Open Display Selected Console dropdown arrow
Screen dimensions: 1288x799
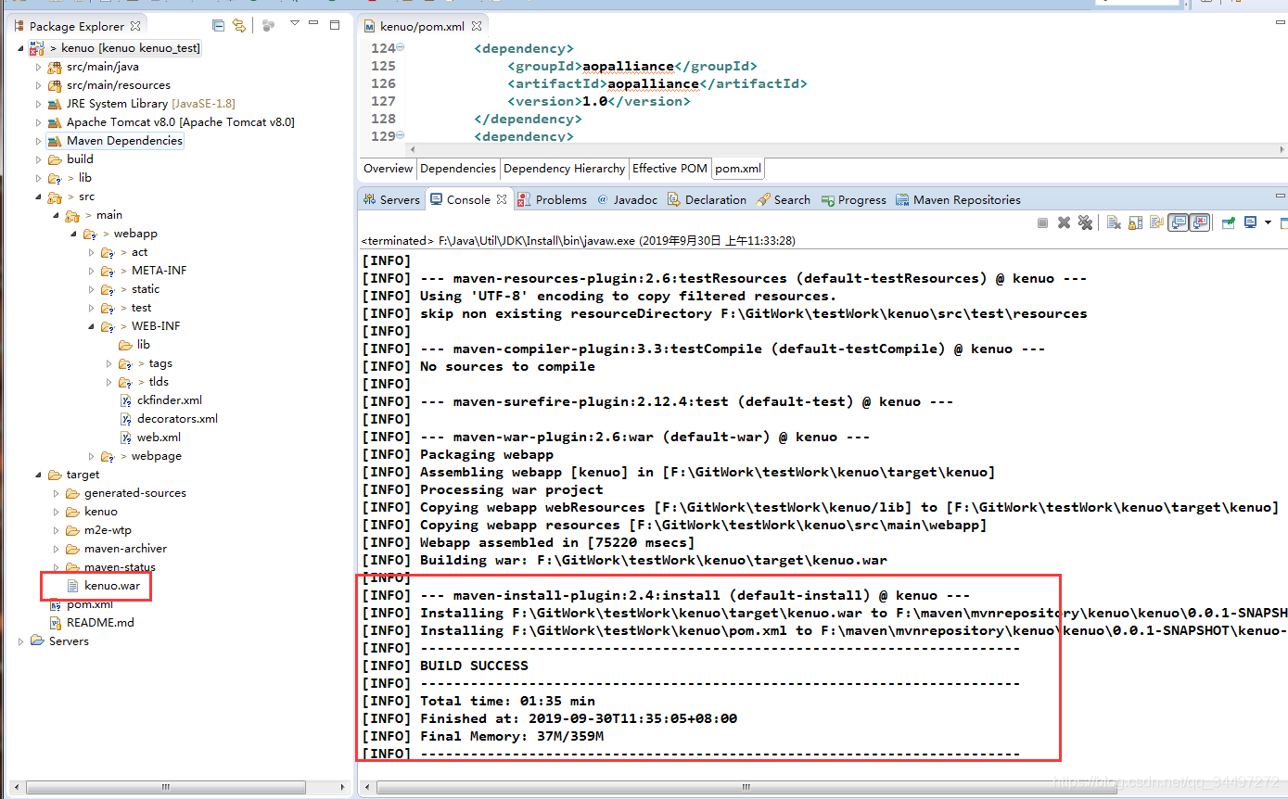pos(1268,222)
